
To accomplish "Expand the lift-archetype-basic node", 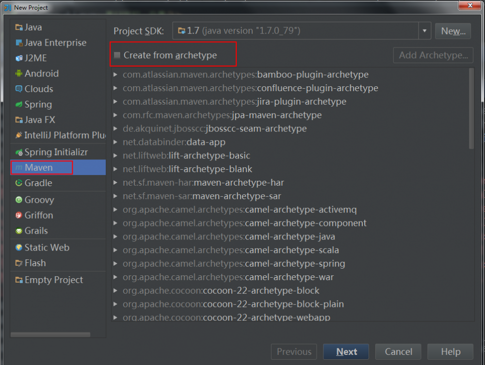I will (115, 156).
